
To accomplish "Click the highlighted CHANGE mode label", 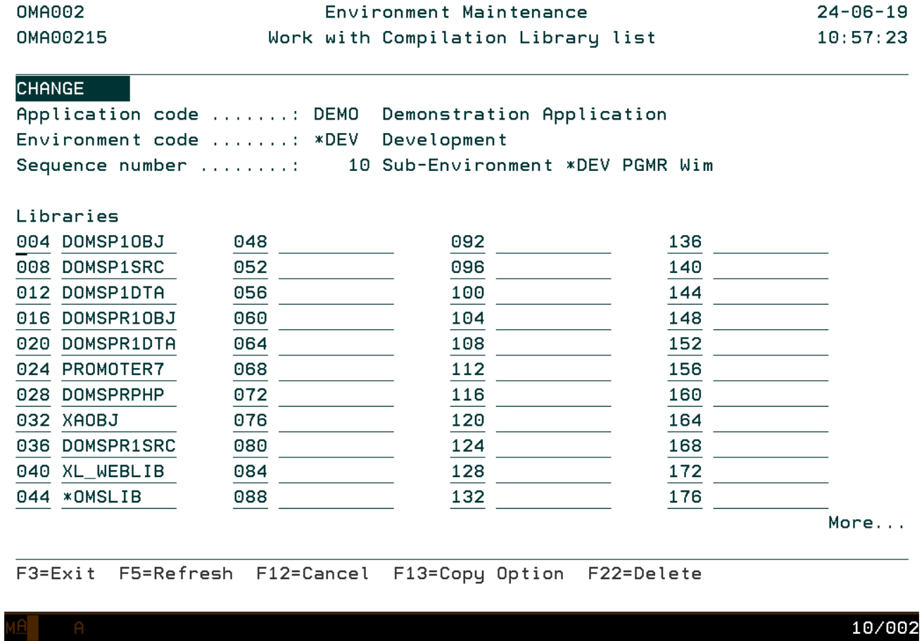I will click(72, 89).
